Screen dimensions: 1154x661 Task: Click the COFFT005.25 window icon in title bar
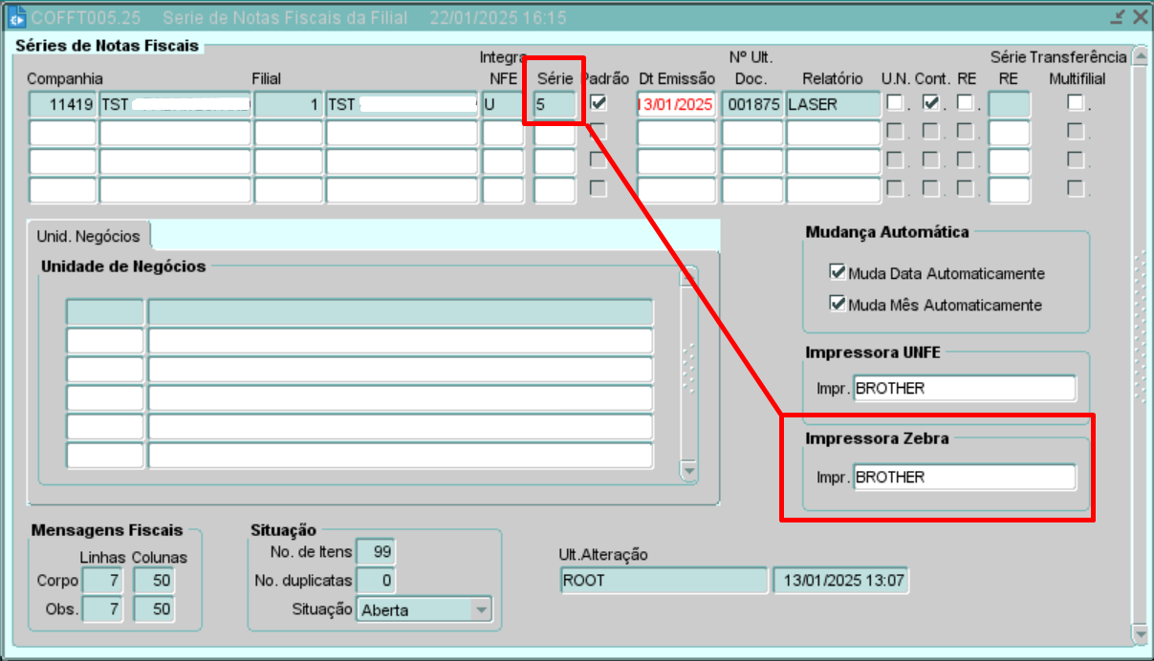click(x=17, y=17)
